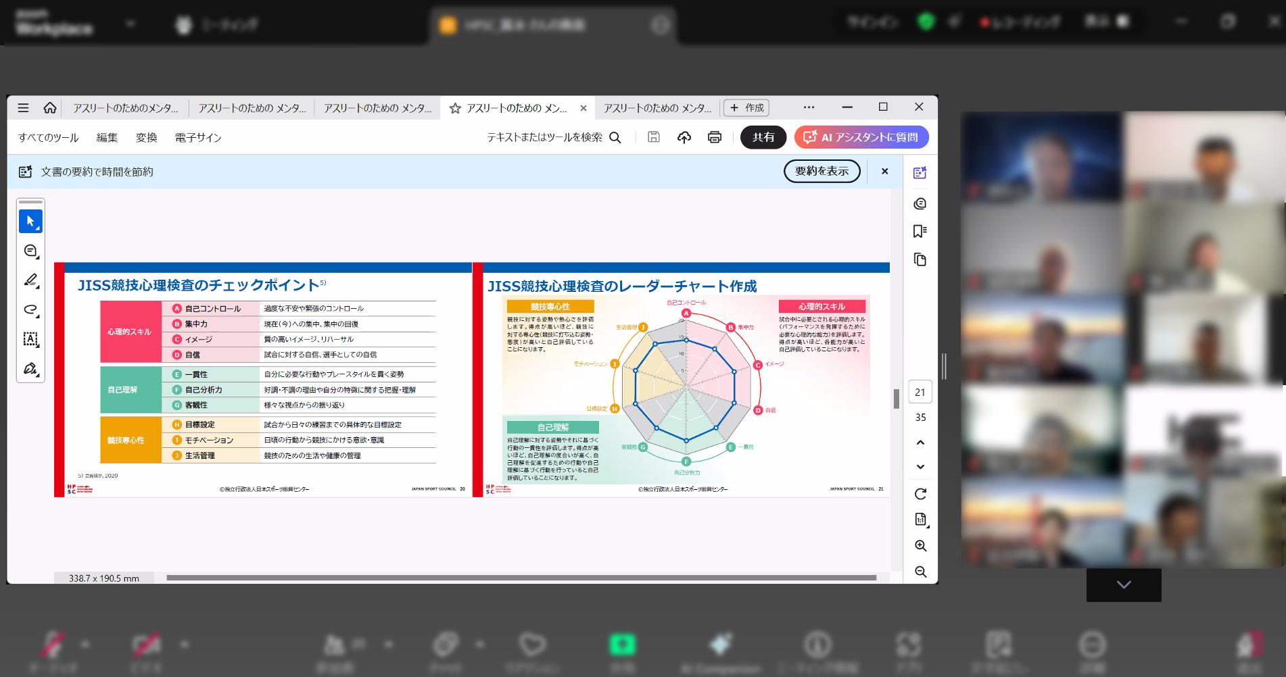Image resolution: width=1286 pixels, height=677 pixels.
Task: Open すべてのツール menu
Action: click(x=49, y=138)
